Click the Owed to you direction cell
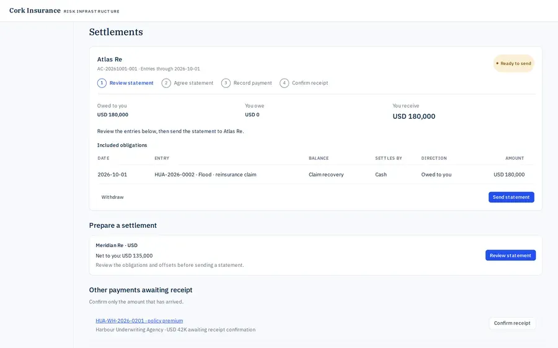Image resolution: width=558 pixels, height=348 pixels. (x=436, y=175)
